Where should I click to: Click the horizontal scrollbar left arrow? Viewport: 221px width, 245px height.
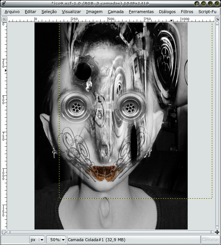(x=8, y=232)
